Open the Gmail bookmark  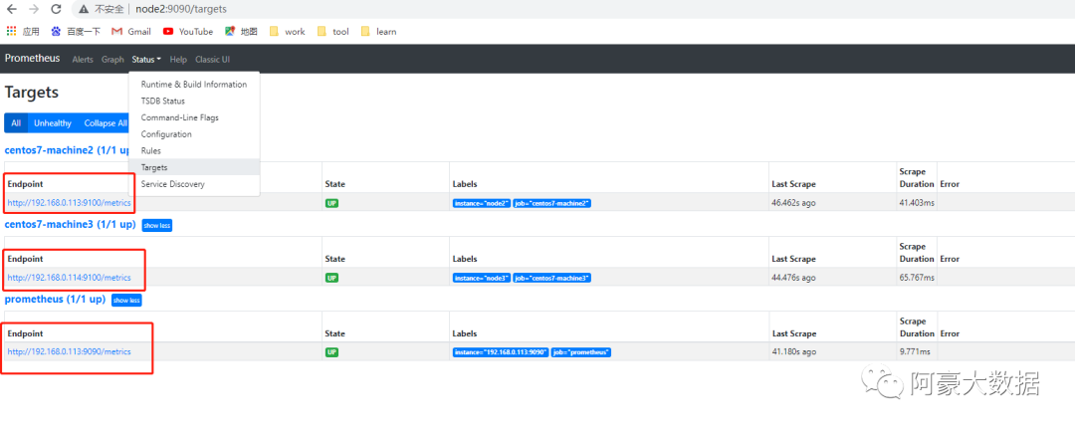(x=131, y=32)
